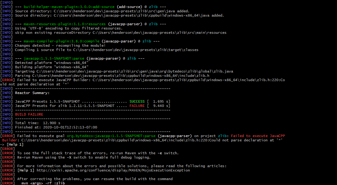Select the Reactor Summary heading
Screen dimensions: 337x185
coord(32,92)
